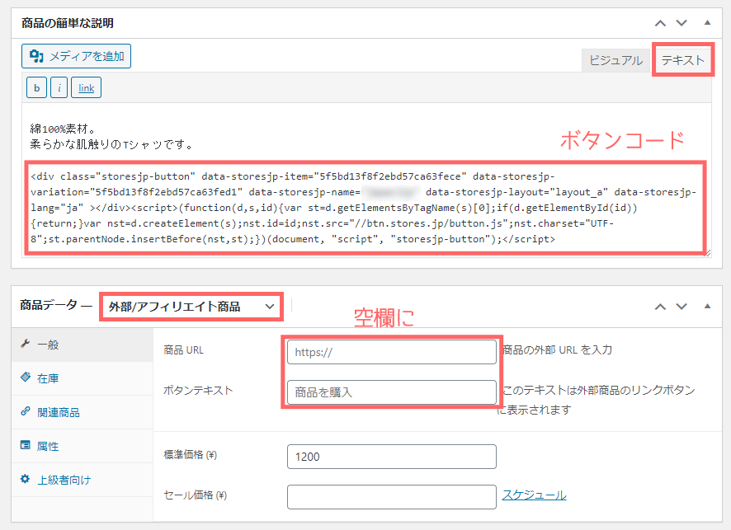Click the gear icon beside 上級者向け

click(26, 479)
